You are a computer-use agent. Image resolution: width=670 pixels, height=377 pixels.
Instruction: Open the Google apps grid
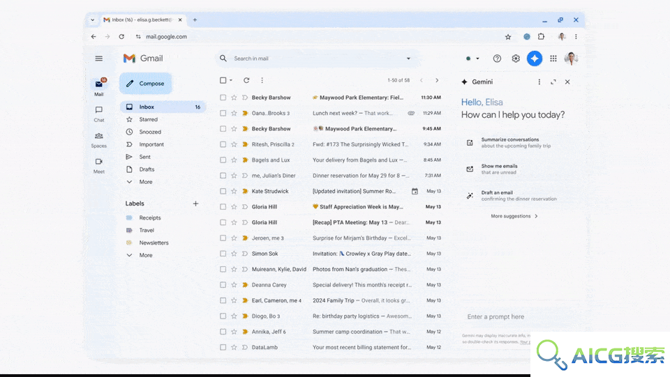553,59
